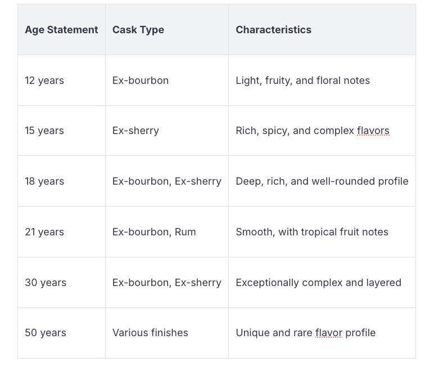425x366 pixels.
Task: Click the underlined word flavor in last row
Action: tap(329, 333)
